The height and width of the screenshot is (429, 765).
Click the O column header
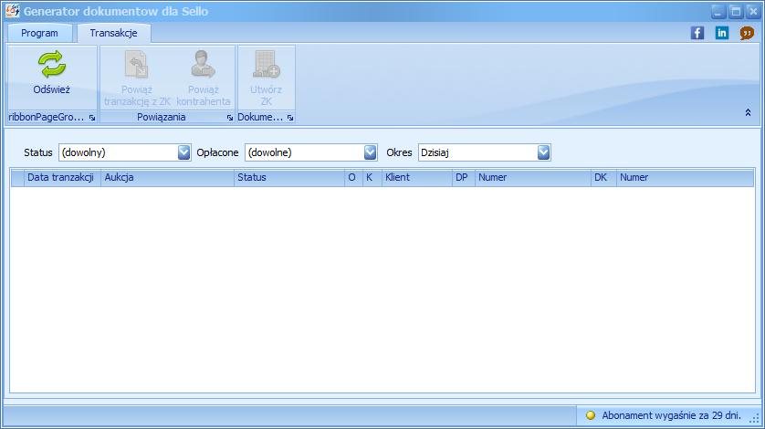pyautogui.click(x=353, y=178)
